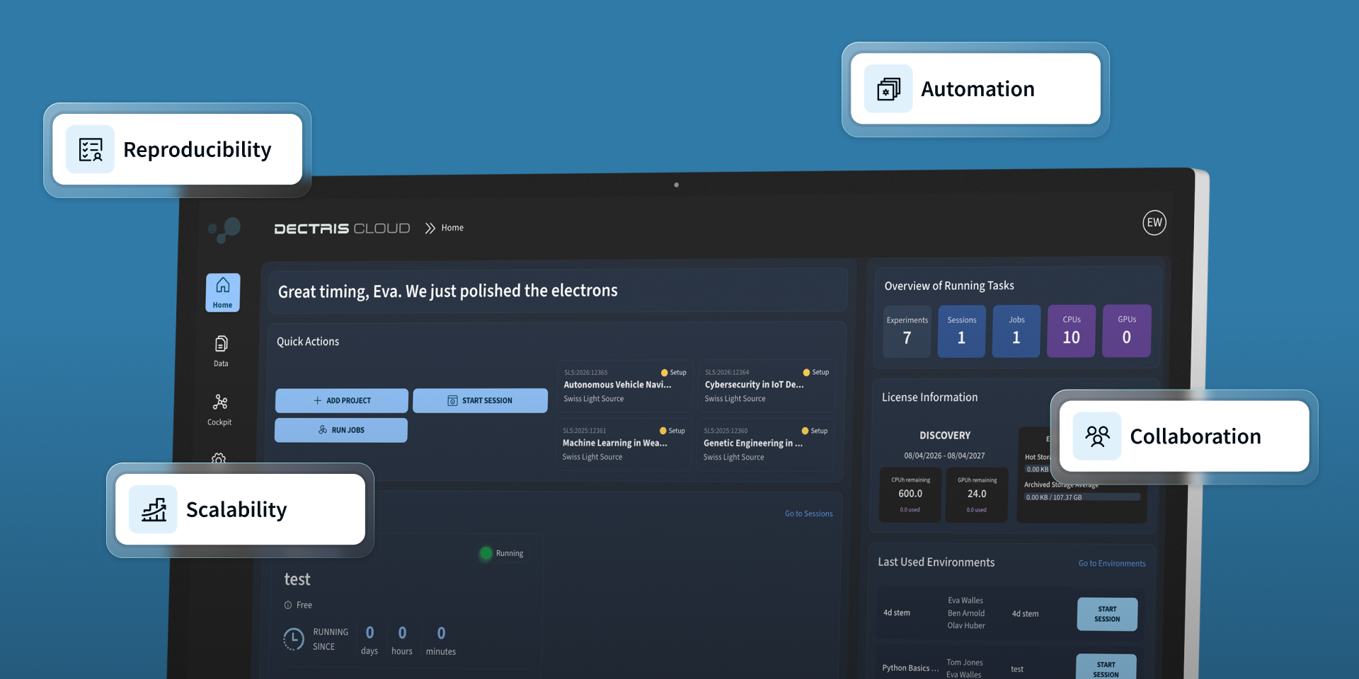Click the greeting 'Great timing, Eva' banner

[x=558, y=291]
